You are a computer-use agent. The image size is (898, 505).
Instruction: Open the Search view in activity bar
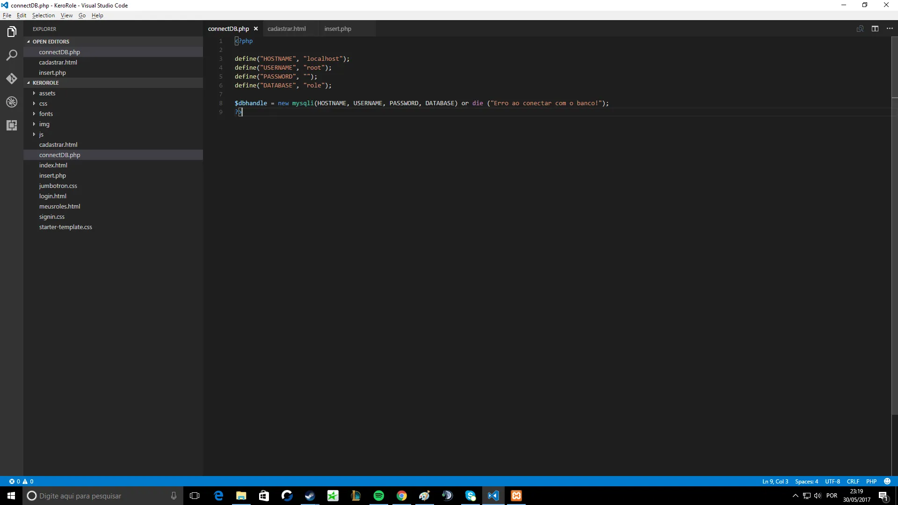12,55
